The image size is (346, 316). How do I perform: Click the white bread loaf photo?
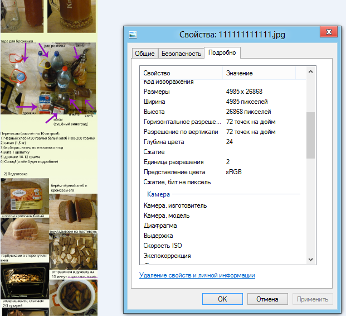click(25, 236)
